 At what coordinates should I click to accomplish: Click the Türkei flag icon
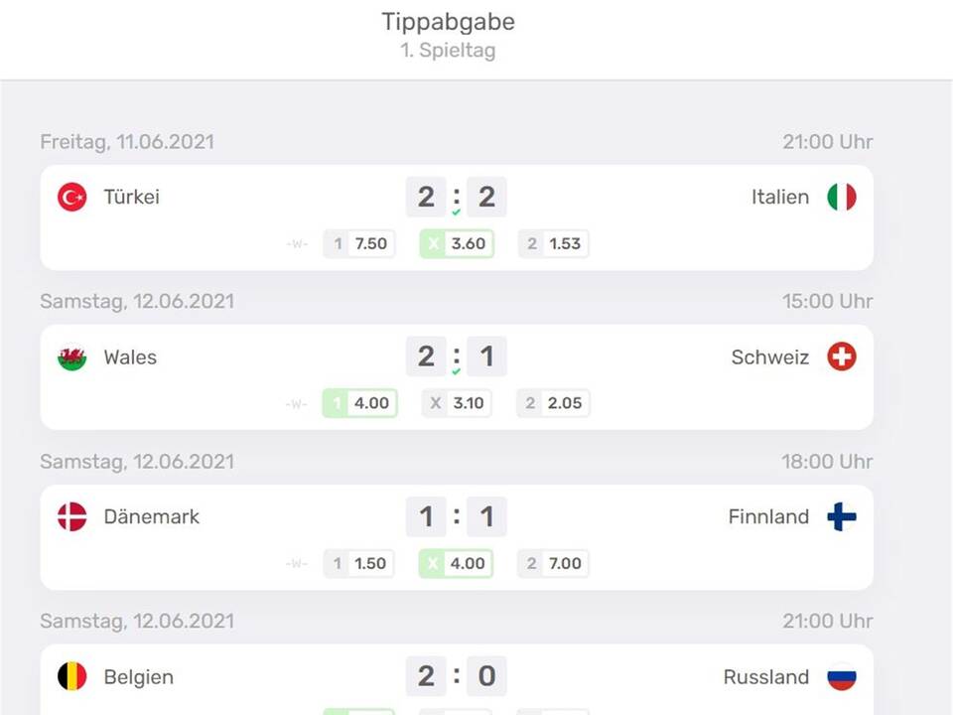click(71, 198)
